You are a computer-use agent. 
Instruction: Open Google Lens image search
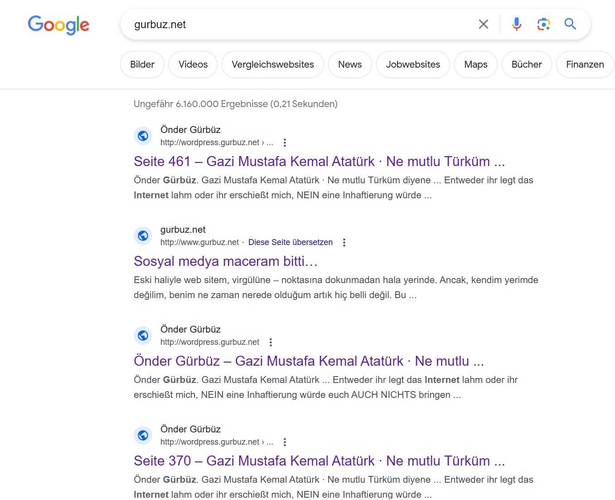[x=543, y=24]
